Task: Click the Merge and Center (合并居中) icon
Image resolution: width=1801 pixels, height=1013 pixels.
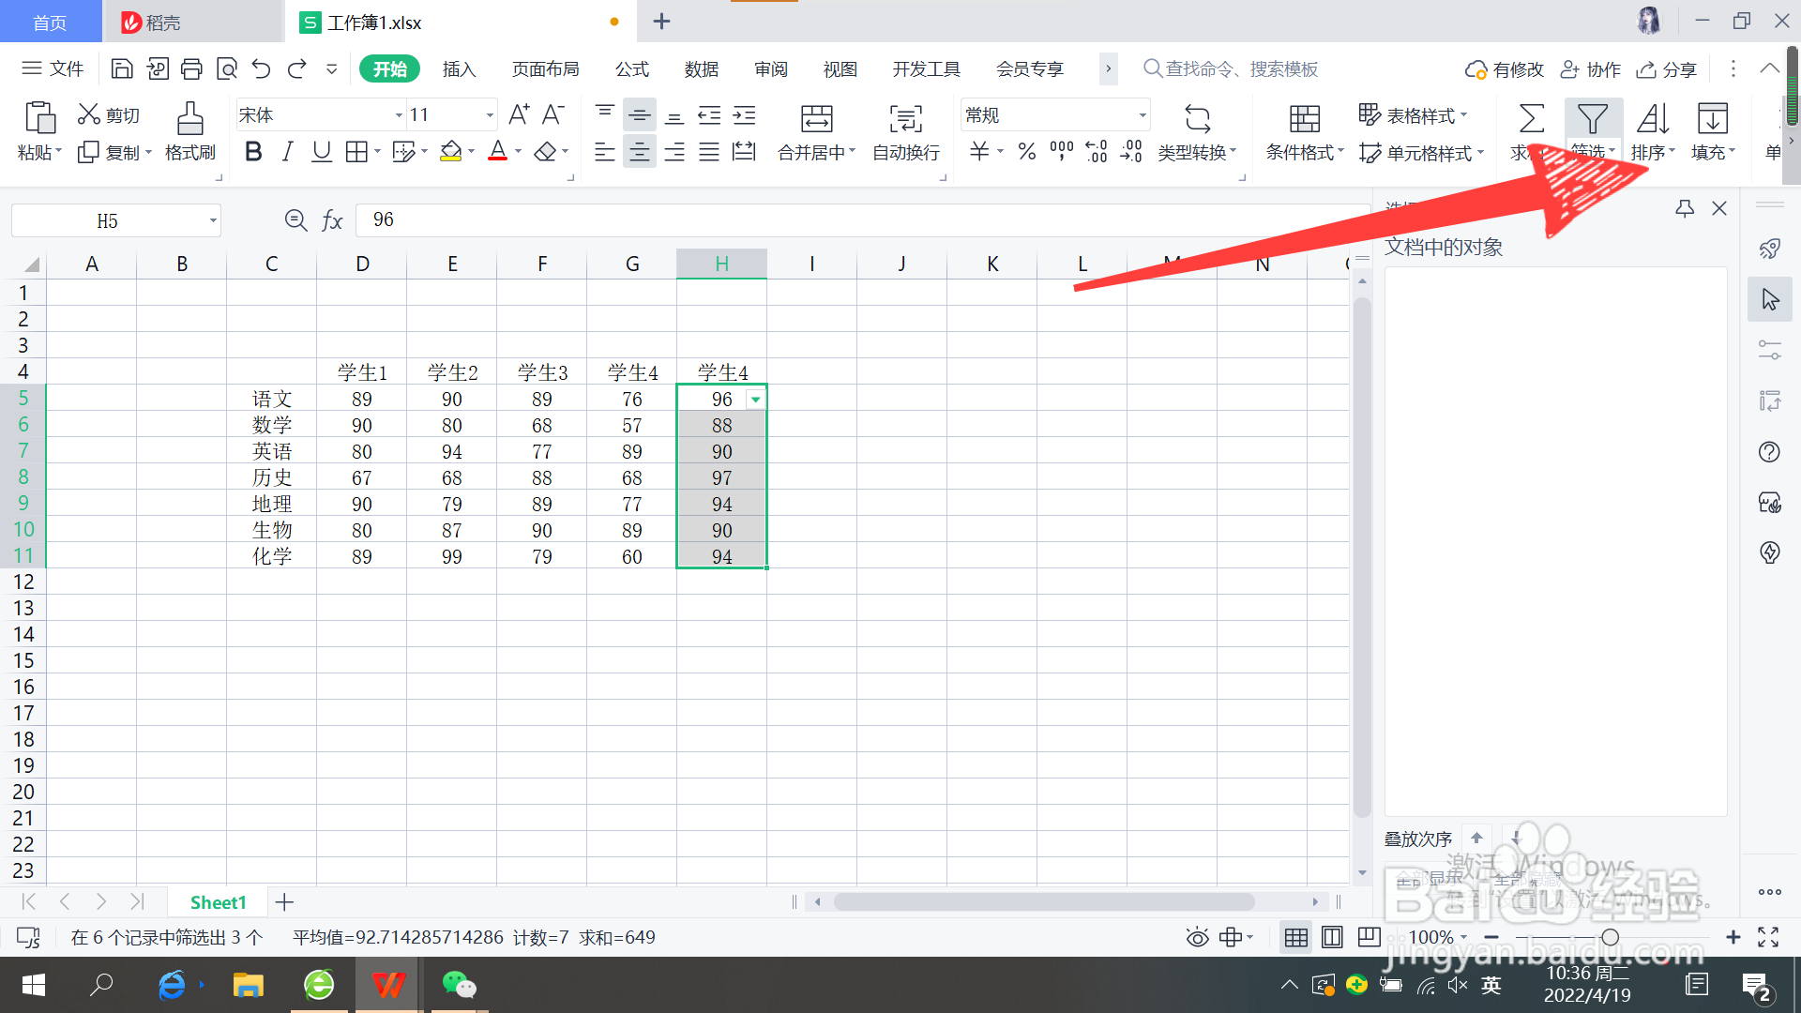Action: [816, 119]
